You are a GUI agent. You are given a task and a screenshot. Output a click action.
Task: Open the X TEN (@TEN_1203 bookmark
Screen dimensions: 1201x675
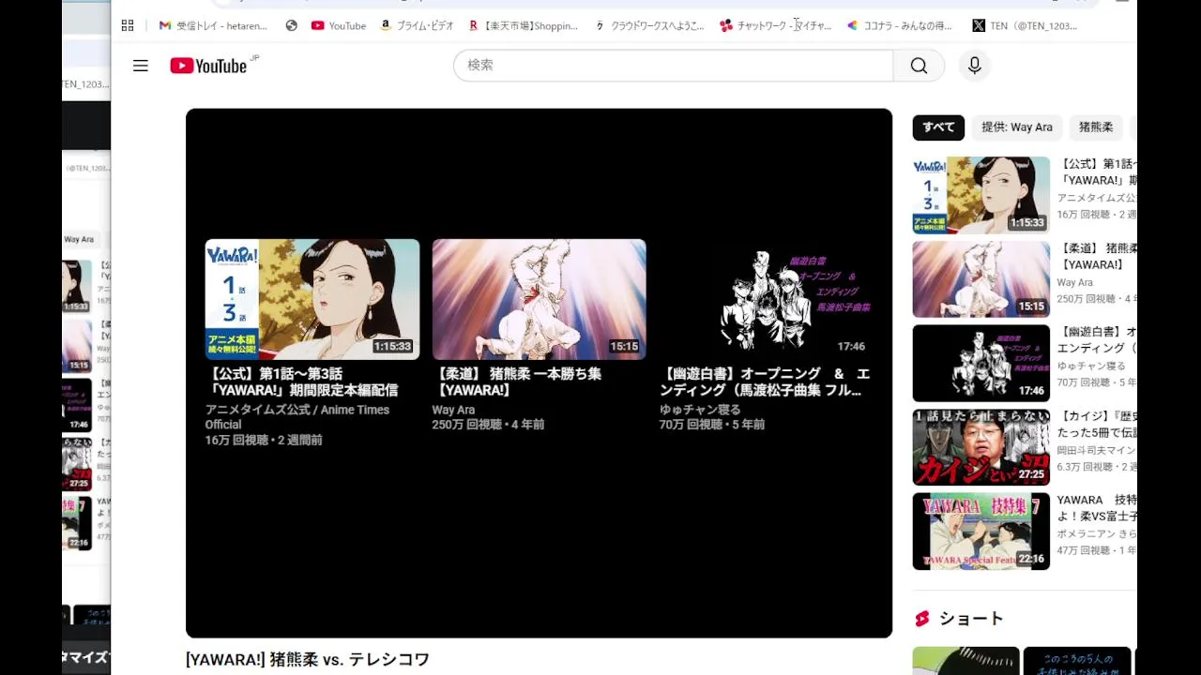(x=1025, y=25)
